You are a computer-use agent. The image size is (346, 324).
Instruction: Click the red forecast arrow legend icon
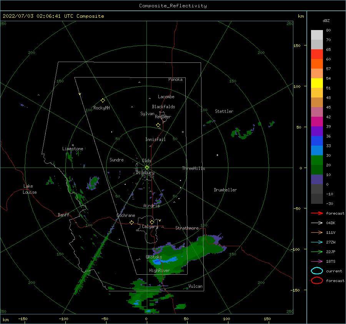[x=317, y=213]
